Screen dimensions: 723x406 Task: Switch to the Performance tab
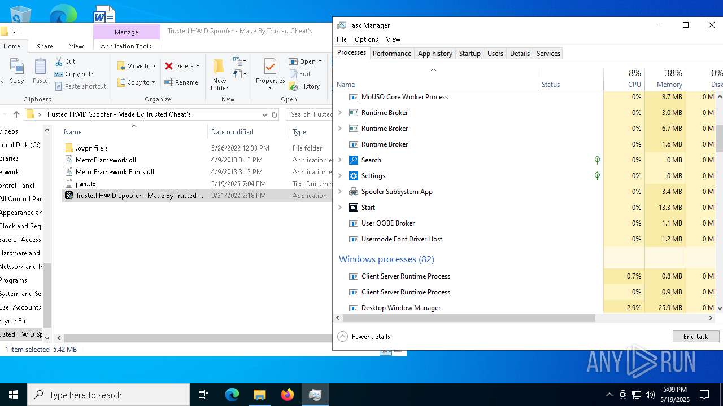tap(392, 54)
